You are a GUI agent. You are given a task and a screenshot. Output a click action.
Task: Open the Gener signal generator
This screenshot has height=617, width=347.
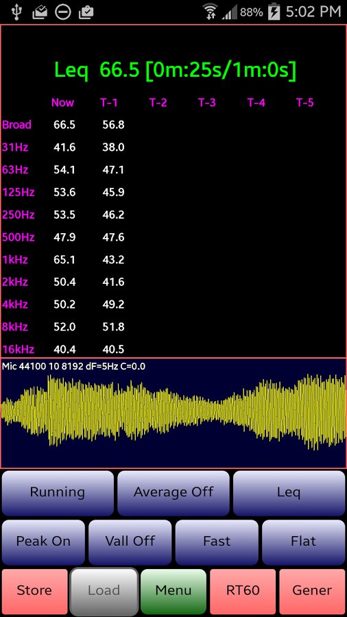pos(313,592)
